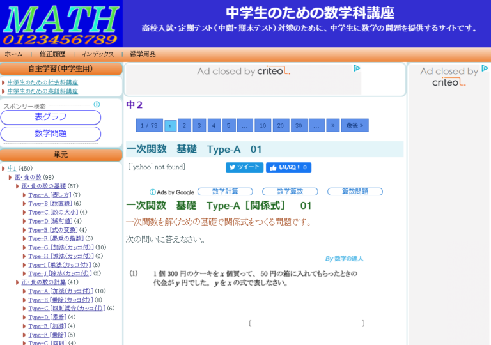This screenshot has height=345, width=491.
Task: Click the 数学計算 ad suggestion pill
Action: 225,192
